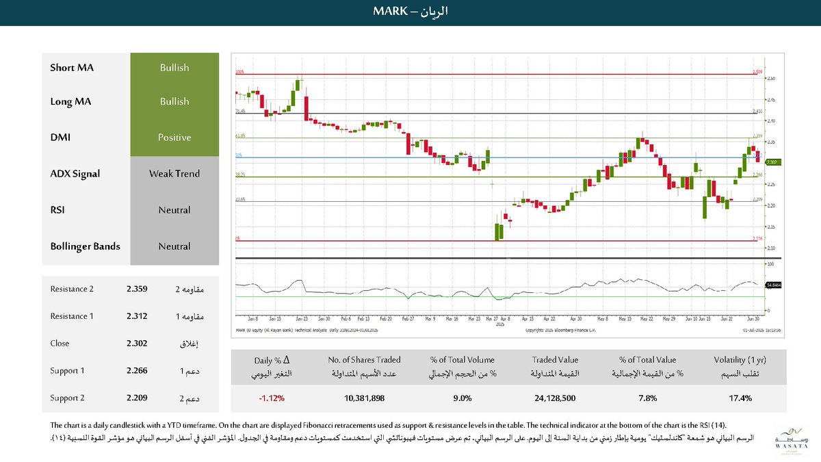Select the 'Resistance 1' row label
The image size is (821, 462).
(x=73, y=316)
